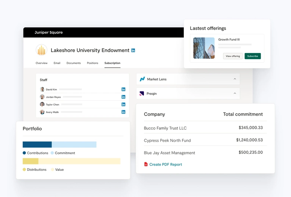Click the Staff card heading
Screen dimensions: 291x197
[44, 80]
